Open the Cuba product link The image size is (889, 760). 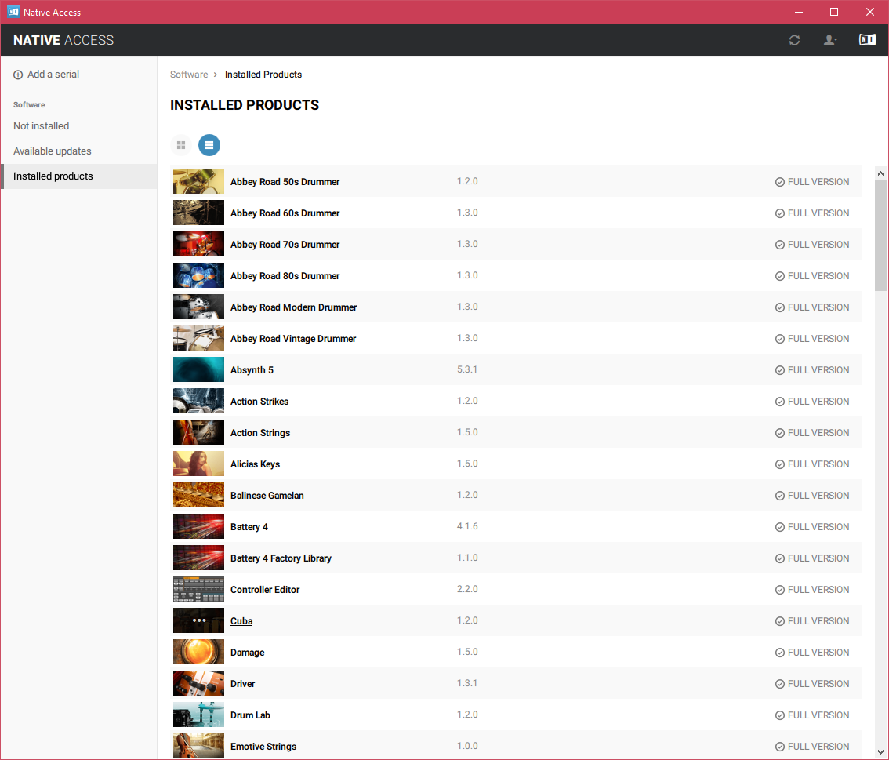[x=241, y=621]
